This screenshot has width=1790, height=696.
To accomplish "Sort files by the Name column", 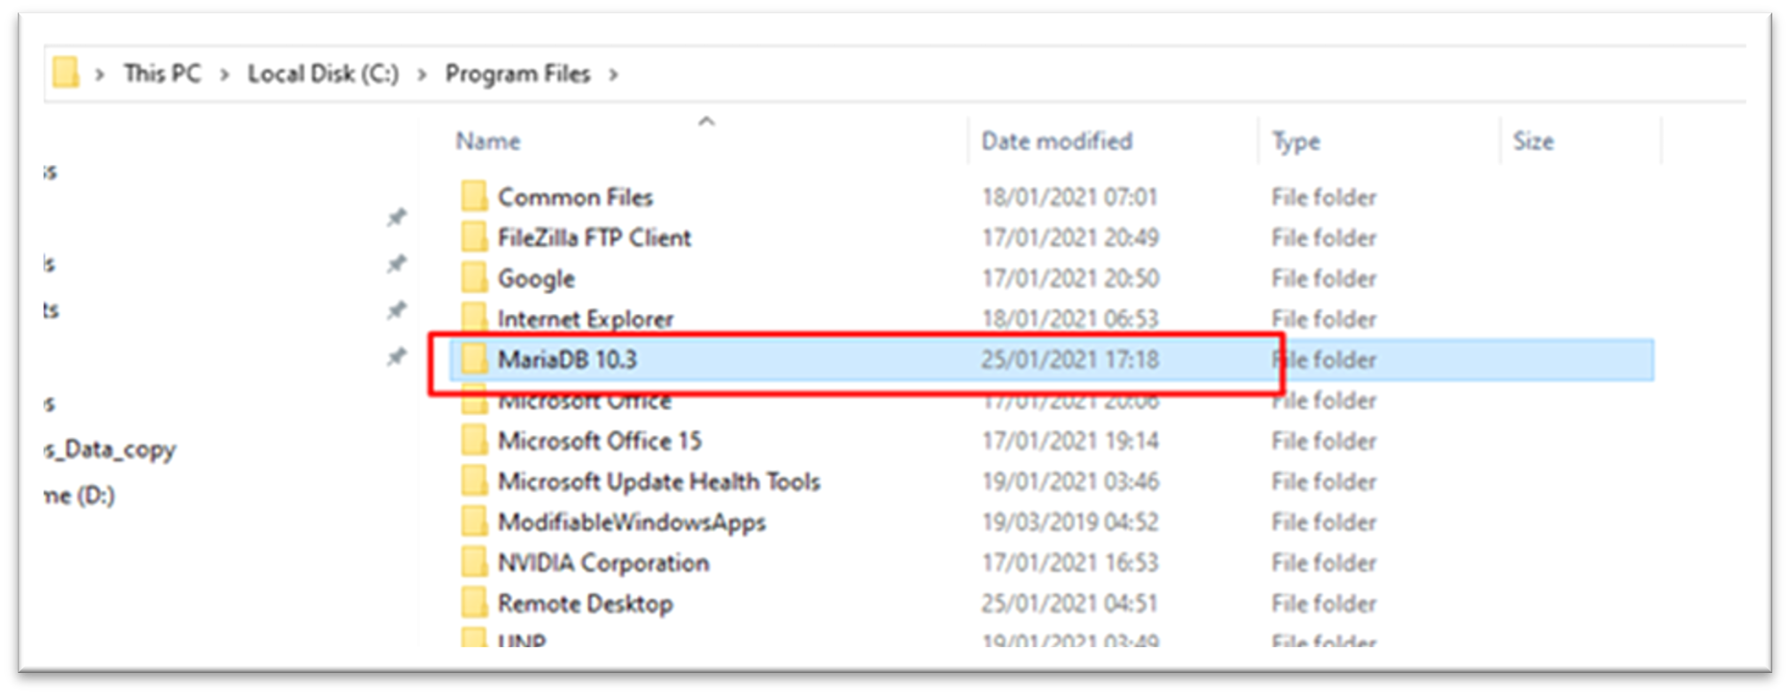I will (x=488, y=141).
